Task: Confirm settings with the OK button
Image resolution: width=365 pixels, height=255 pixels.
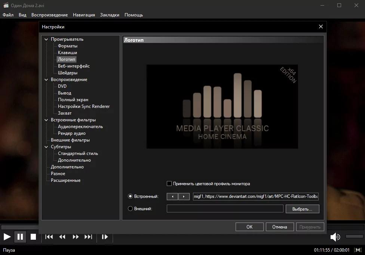Action: click(249, 227)
